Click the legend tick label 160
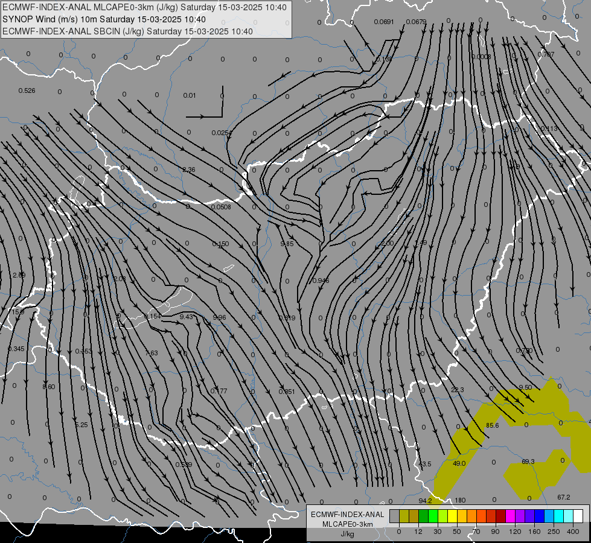The height and width of the screenshot is (543, 591). (x=534, y=532)
